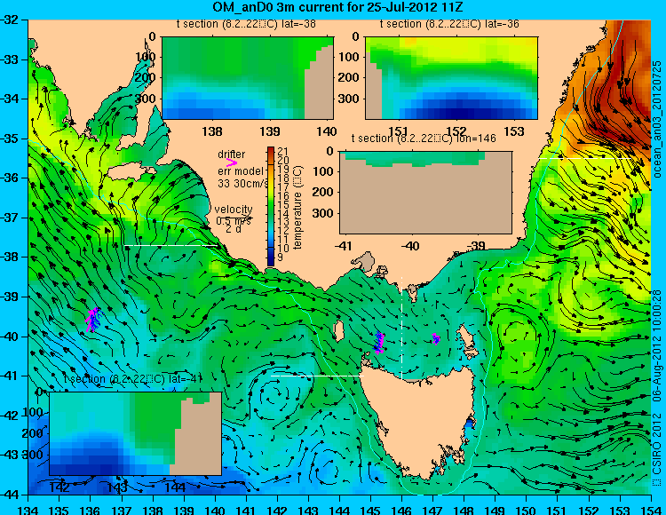Click the '2 d' velocity scale text
Image resolution: width=666 pixels, height=515 pixels.
coord(233,229)
